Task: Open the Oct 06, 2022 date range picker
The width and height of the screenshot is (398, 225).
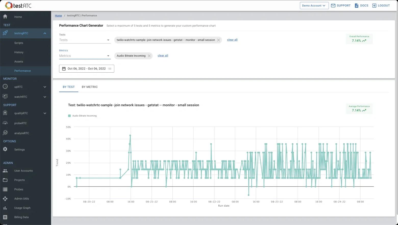Action: click(x=86, y=69)
